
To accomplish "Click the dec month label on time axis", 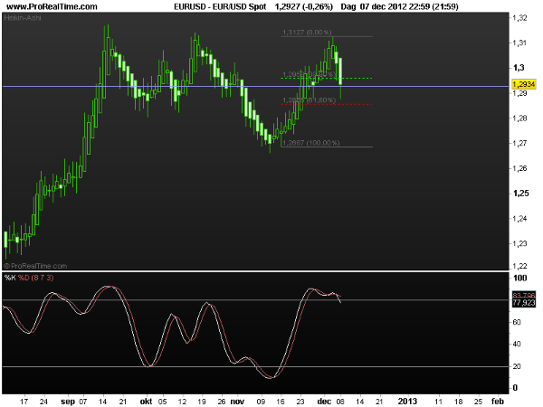I will pos(325,402).
